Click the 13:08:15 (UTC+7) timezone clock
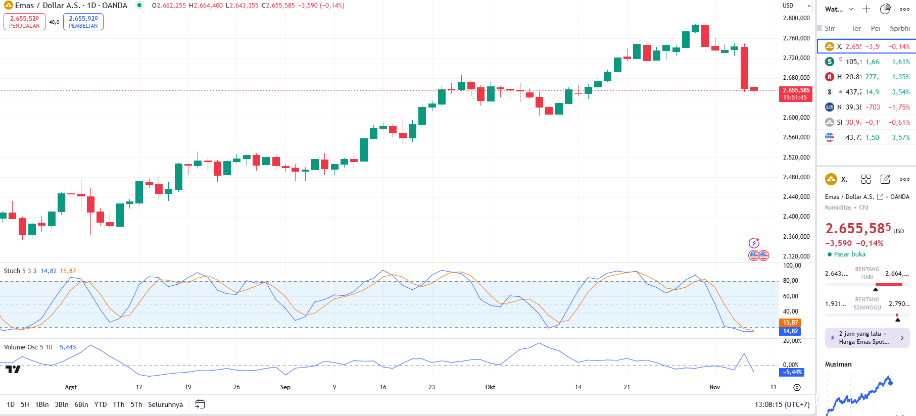The width and height of the screenshot is (916, 416). pos(782,404)
